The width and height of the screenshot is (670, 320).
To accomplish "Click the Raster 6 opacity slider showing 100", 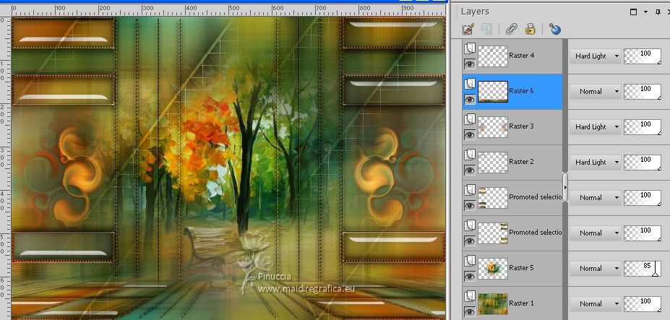I will 643,92.
